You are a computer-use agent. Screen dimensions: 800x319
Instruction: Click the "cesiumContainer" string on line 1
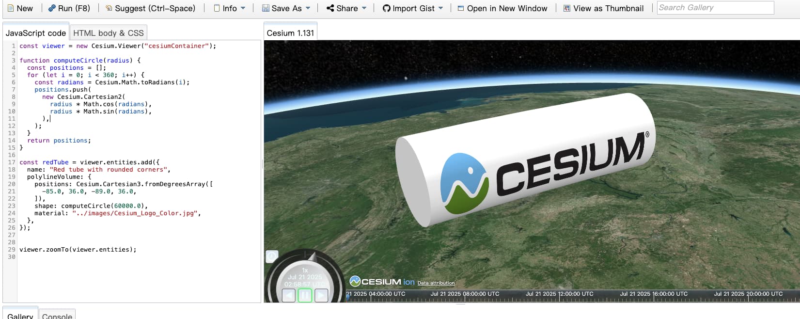(x=176, y=46)
